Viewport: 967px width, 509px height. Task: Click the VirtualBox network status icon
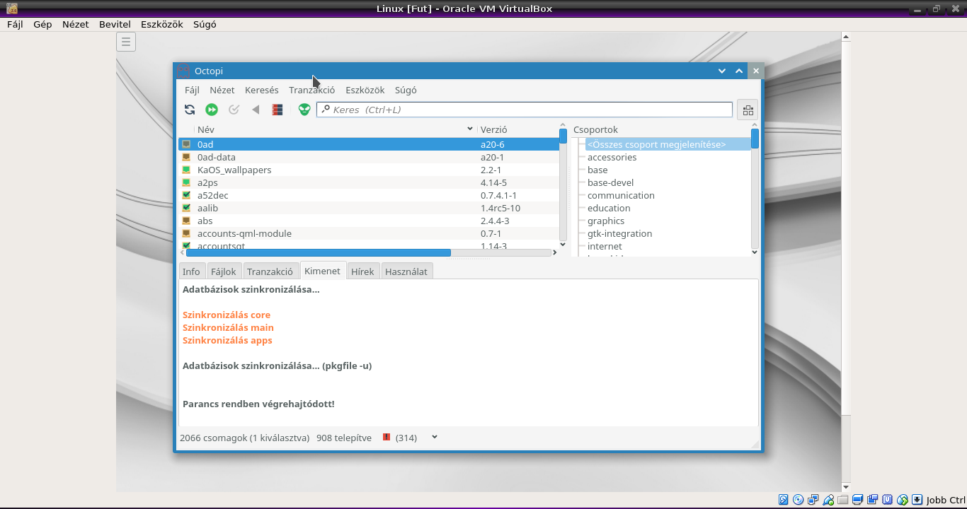tap(813, 500)
